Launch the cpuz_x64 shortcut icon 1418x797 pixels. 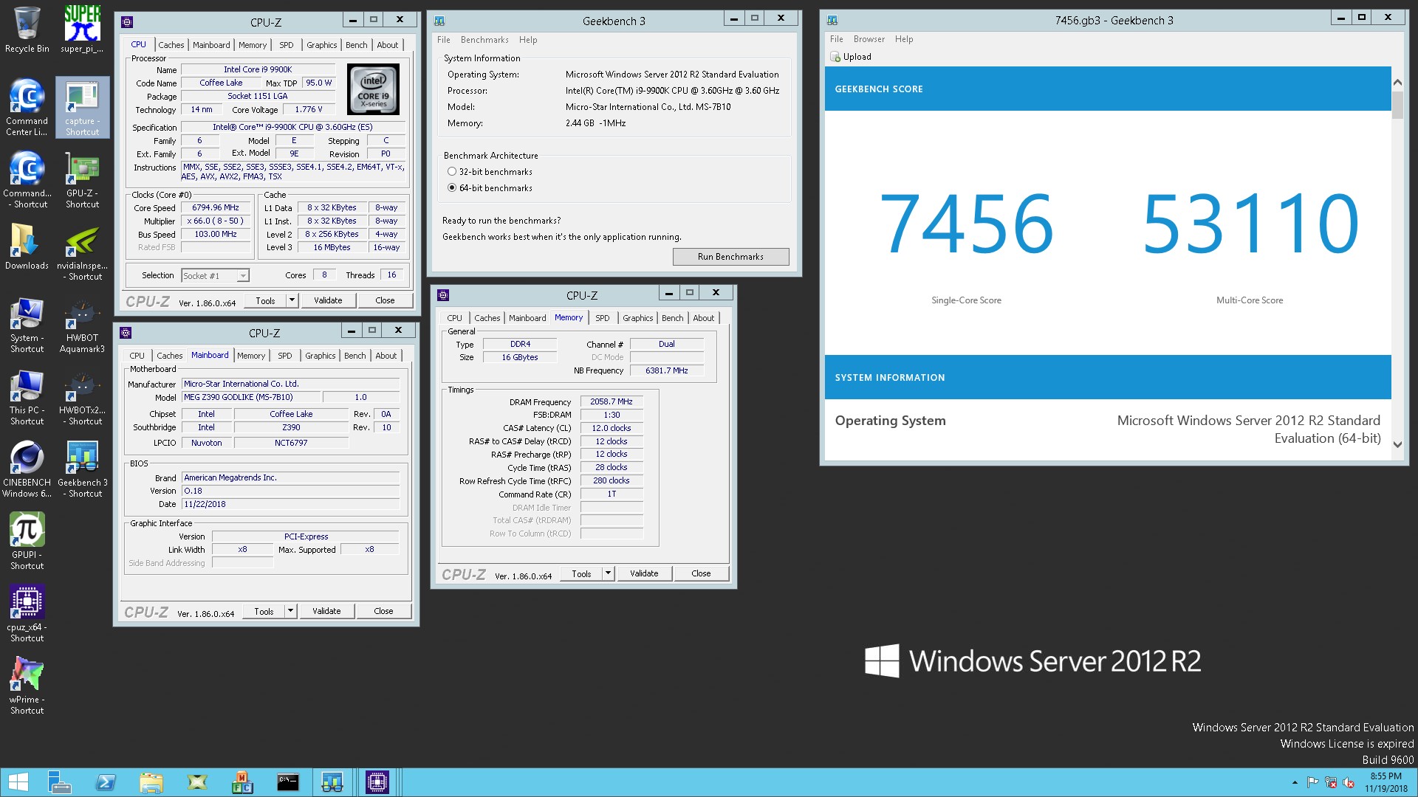[x=27, y=614]
